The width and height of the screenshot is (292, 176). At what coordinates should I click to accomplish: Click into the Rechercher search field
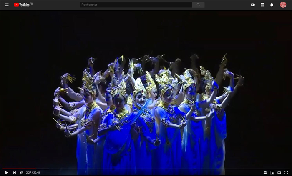(x=136, y=5)
